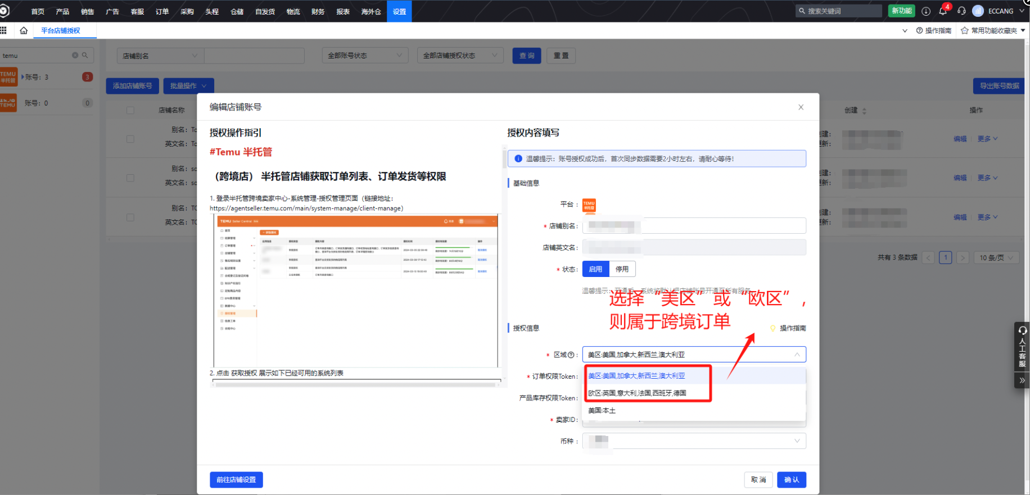This screenshot has width=1030, height=495.
Task: Expand the 批量操作 dropdown button
Action: coord(188,86)
